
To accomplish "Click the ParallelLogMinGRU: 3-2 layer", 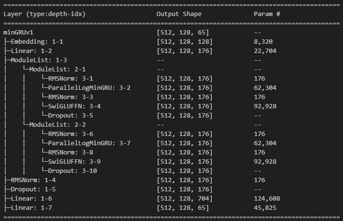I will point(89,87).
